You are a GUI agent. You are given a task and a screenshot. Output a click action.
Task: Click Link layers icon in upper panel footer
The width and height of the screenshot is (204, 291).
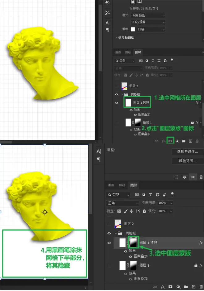click(157, 141)
